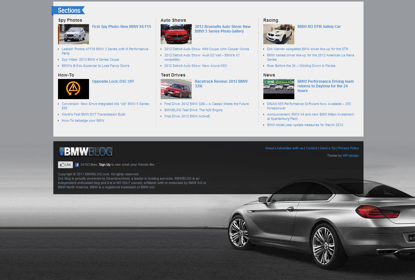Visit the WP-design theme link
The width and height of the screenshot is (415, 280).
tap(350, 155)
